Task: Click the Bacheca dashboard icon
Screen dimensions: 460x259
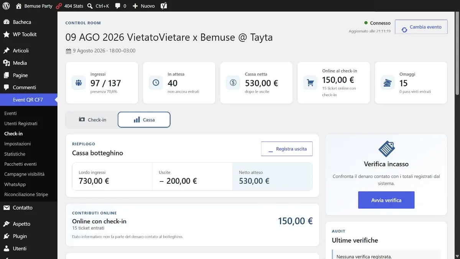Action: click(x=7, y=22)
